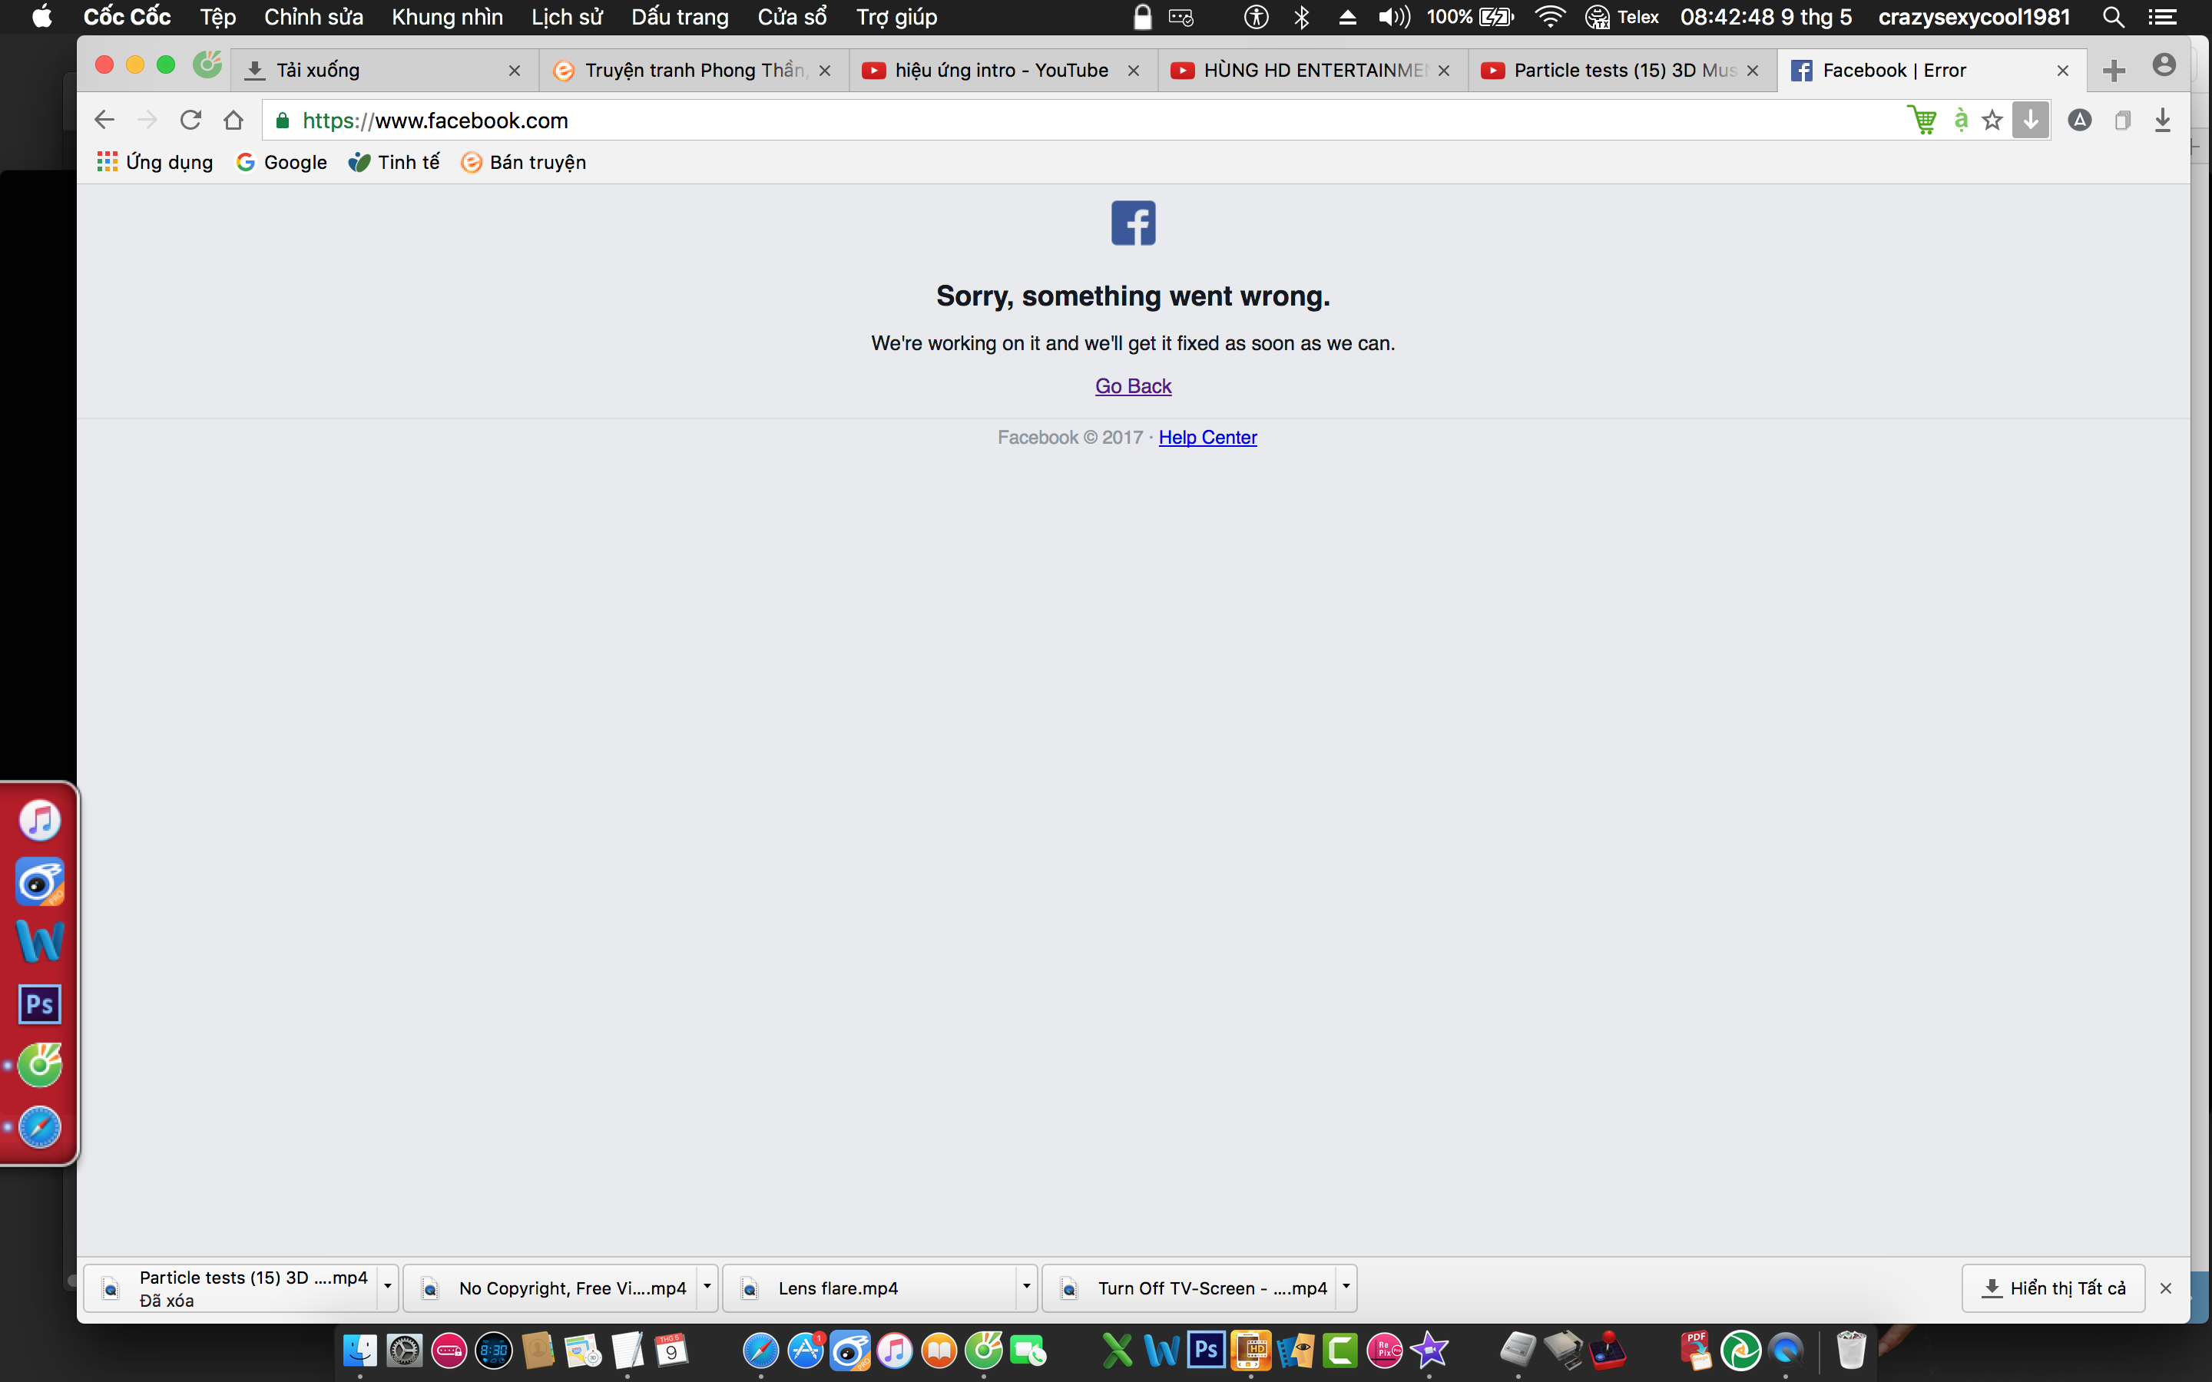The image size is (2212, 1382).
Task: Close the Facebook | Error tab
Action: [2063, 71]
